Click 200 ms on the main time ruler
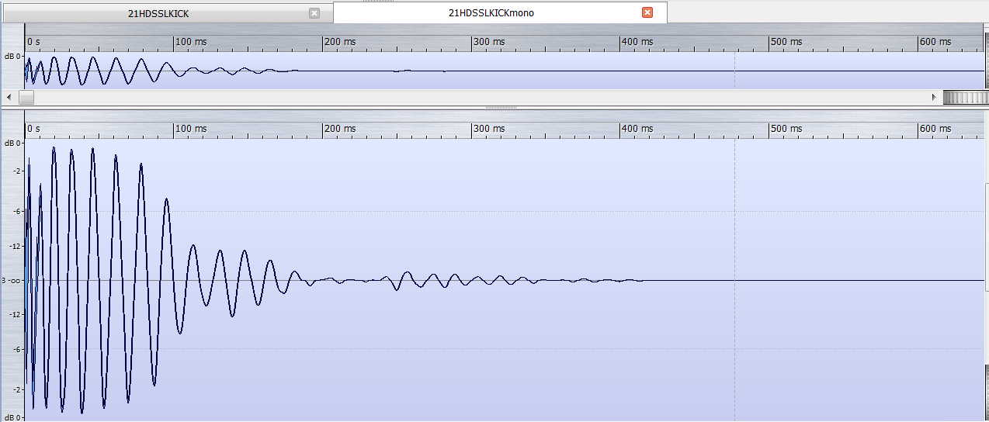This screenshot has width=989, height=422. [x=340, y=129]
